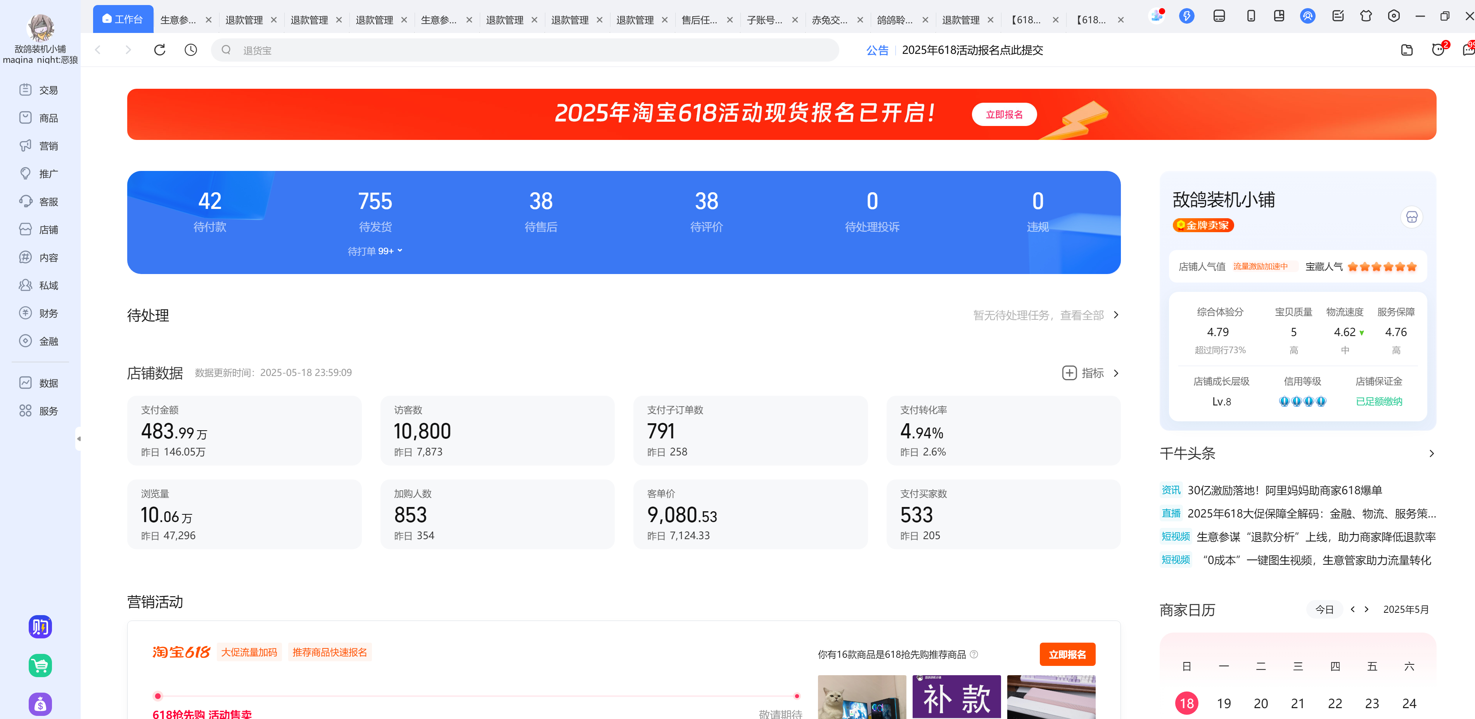The height and width of the screenshot is (719, 1475).
Task: Click the info icon after 618抢先购推荐商品
Action: coord(974,654)
